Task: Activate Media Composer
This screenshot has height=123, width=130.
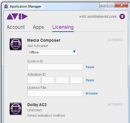Action: coord(115,40)
